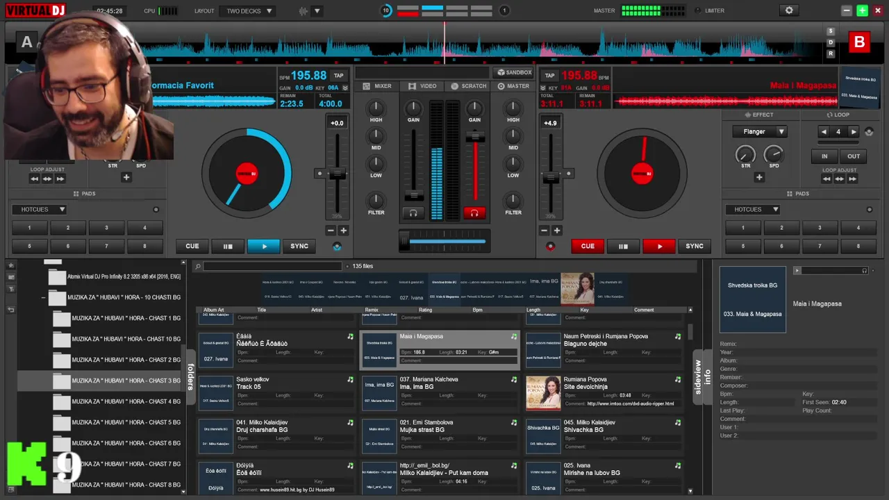The width and height of the screenshot is (889, 500).
Task: Set loop IN point on deck B
Action: click(824, 156)
